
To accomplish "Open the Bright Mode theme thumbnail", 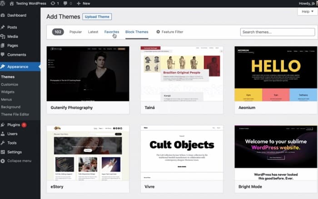I will tap(276, 153).
